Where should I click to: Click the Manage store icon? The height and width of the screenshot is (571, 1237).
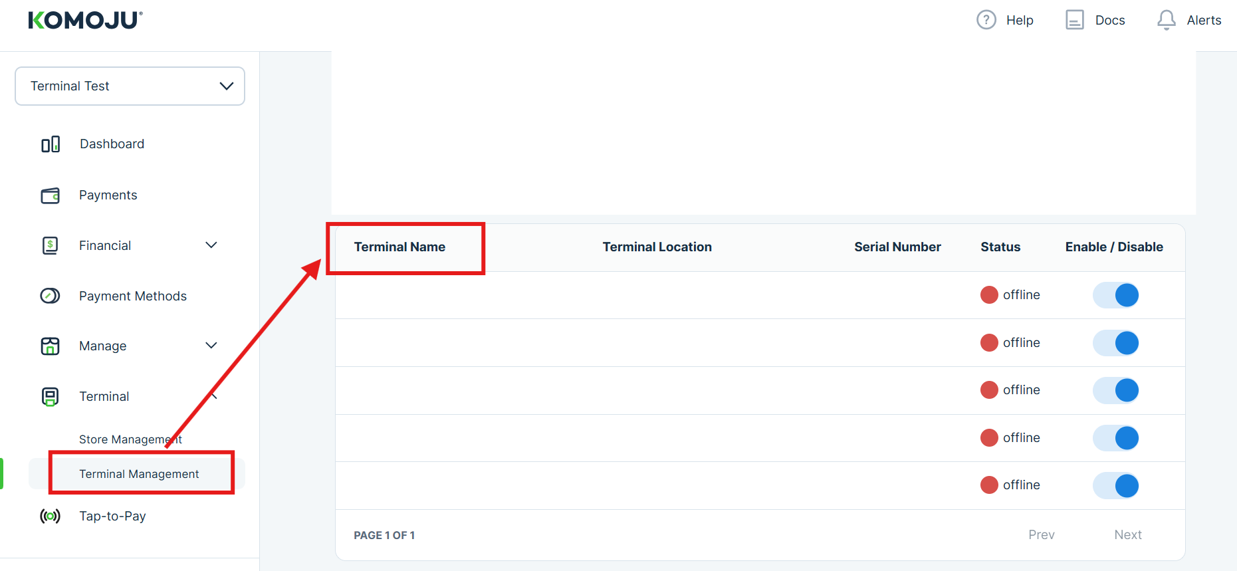click(51, 346)
